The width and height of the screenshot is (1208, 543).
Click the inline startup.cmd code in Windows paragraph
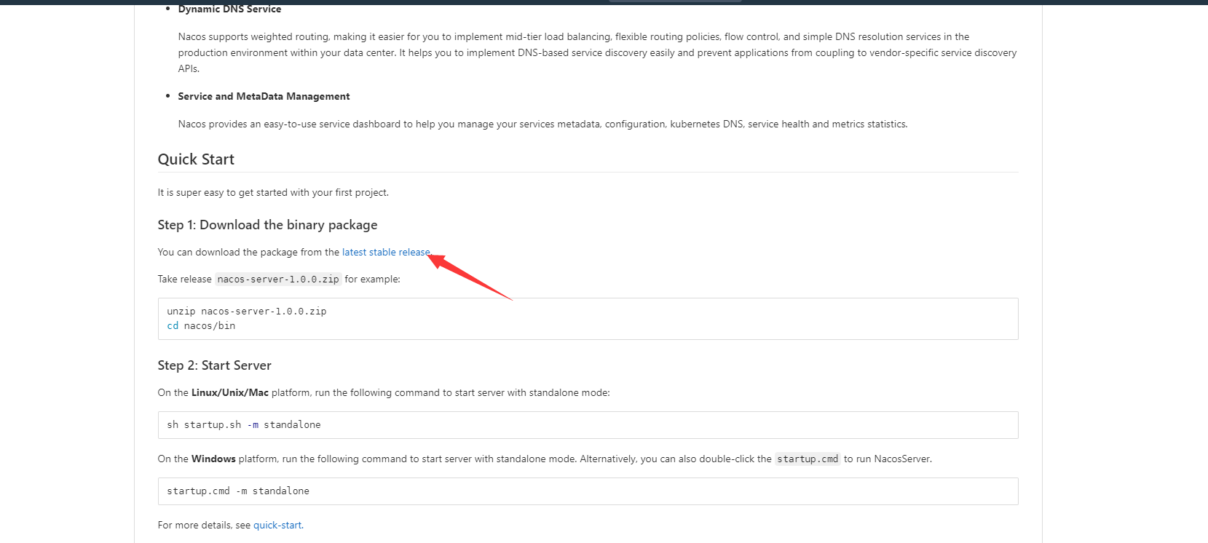[808, 459]
